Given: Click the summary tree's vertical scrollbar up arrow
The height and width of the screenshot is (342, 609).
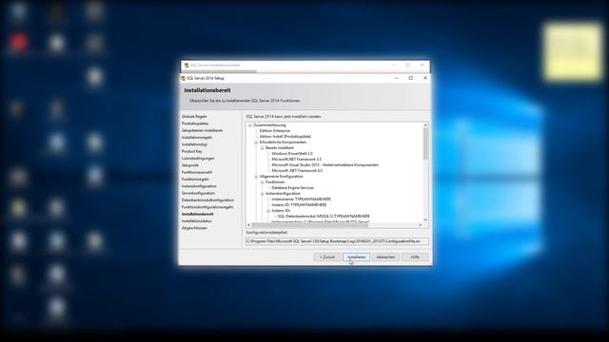Looking at the screenshot, I should click(x=425, y=125).
